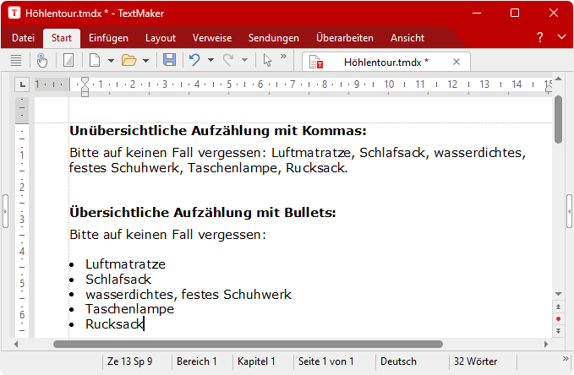Click the Deutsch language status field
The width and height of the screenshot is (574, 375).
(398, 361)
